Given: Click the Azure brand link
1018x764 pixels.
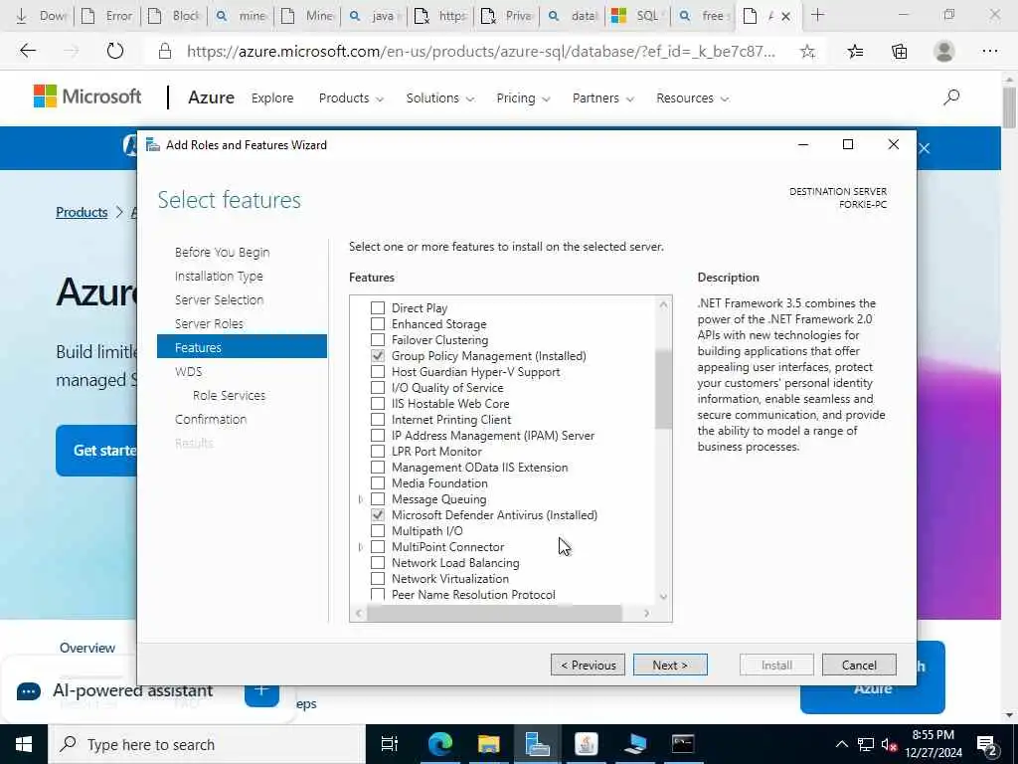Looking at the screenshot, I should coord(211,97).
